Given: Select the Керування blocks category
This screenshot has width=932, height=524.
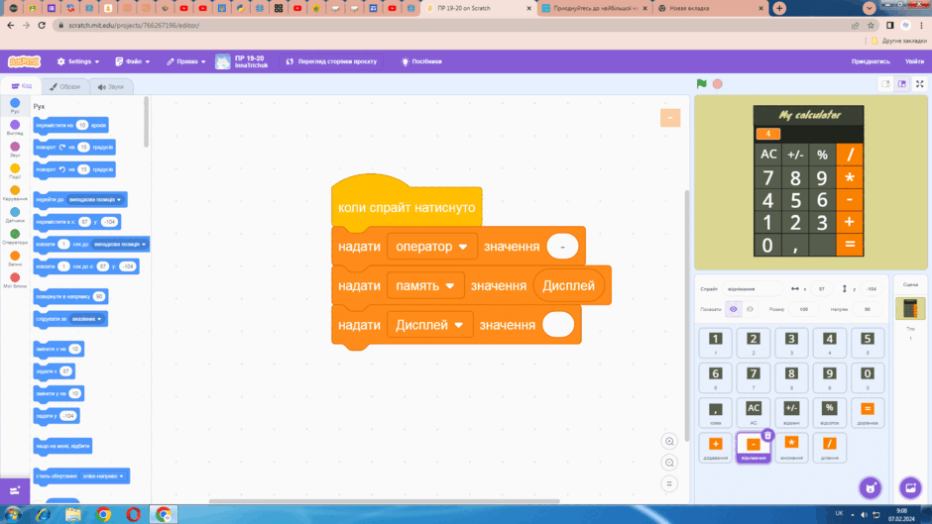Looking at the screenshot, I should point(15,193).
